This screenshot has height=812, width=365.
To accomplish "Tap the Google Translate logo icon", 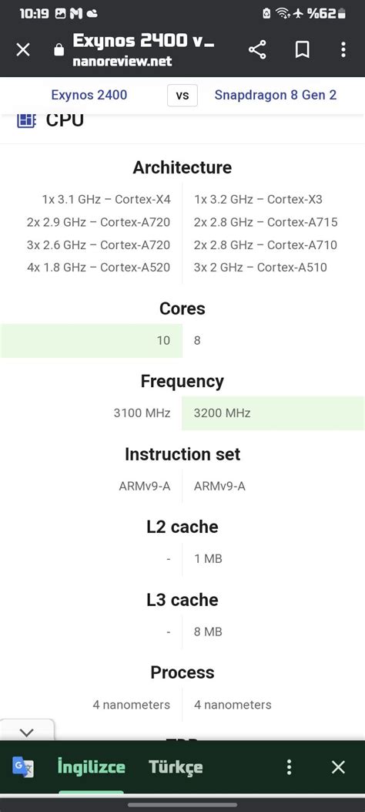I will point(23,767).
